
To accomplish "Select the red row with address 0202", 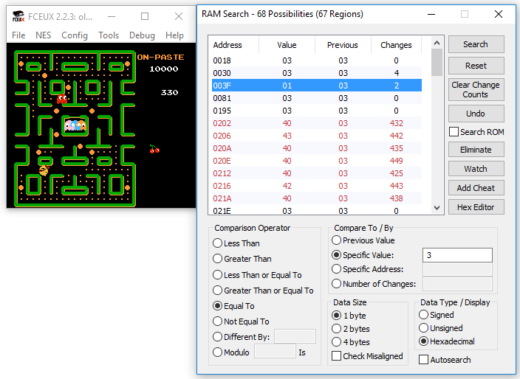I will tap(317, 123).
